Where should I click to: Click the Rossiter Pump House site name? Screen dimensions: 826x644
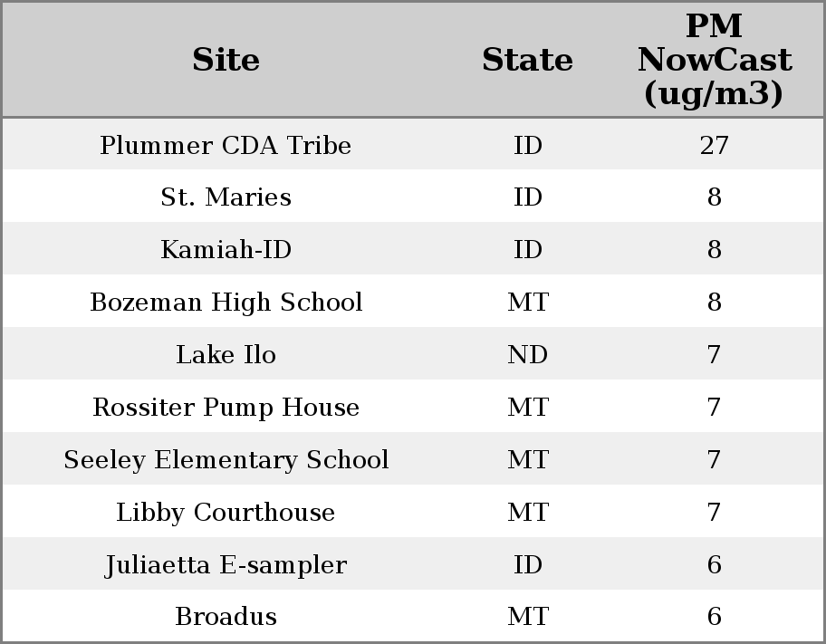pyautogui.click(x=226, y=408)
